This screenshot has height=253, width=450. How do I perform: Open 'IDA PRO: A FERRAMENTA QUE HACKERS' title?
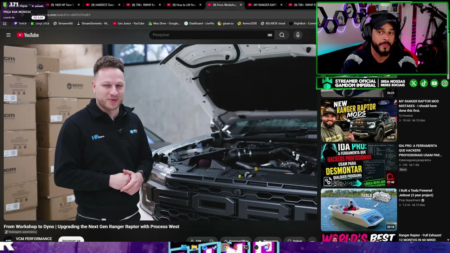tap(420, 150)
